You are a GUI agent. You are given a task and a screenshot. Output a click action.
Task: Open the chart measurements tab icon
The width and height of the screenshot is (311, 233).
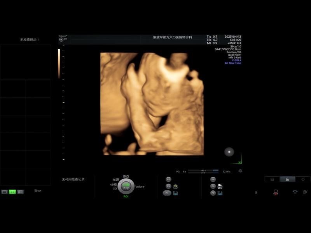[x=287, y=179]
